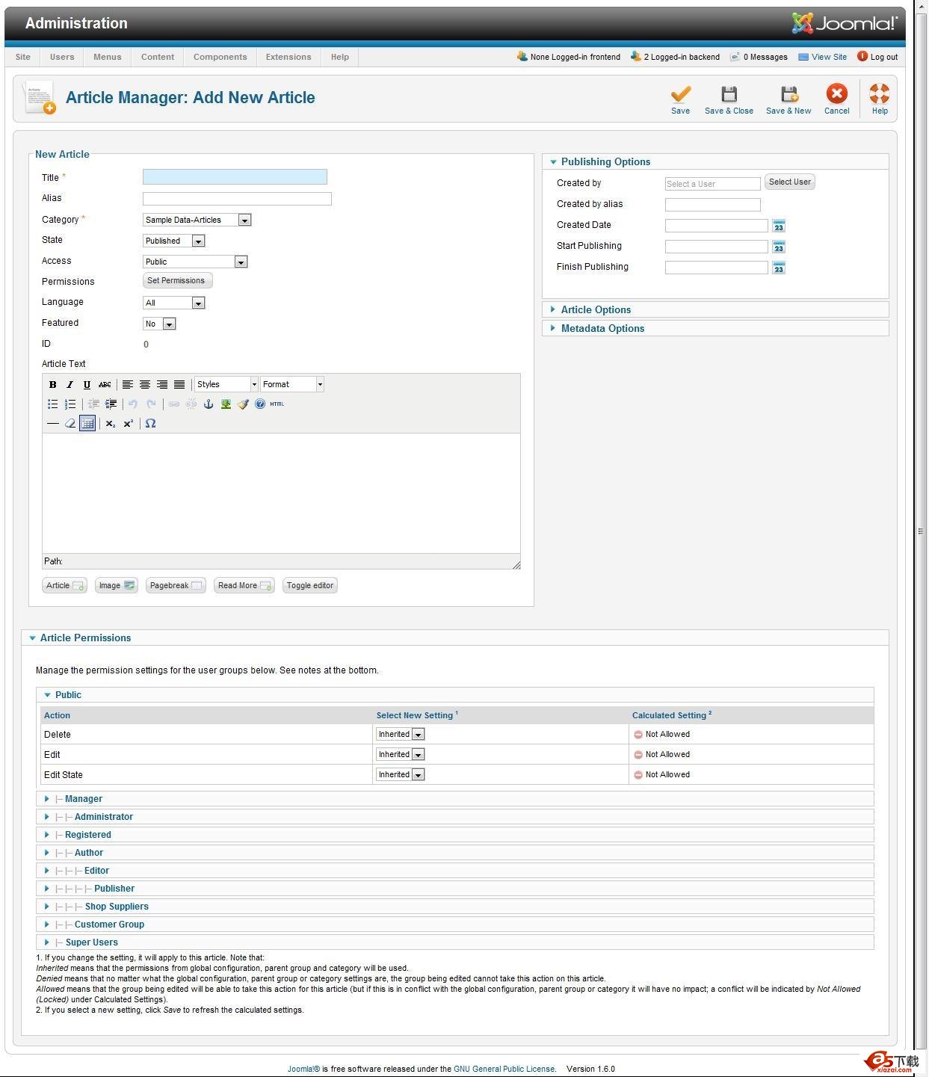
Task: Expand the Super Users permissions section
Action: click(x=91, y=942)
